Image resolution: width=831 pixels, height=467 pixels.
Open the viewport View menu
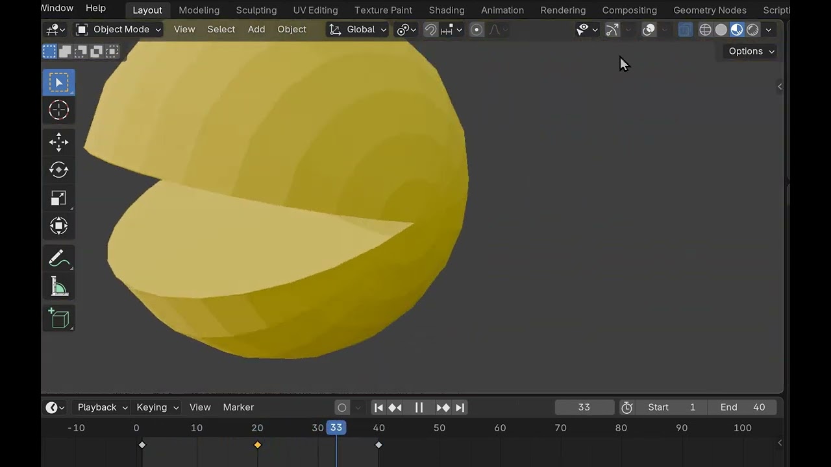pos(184,29)
